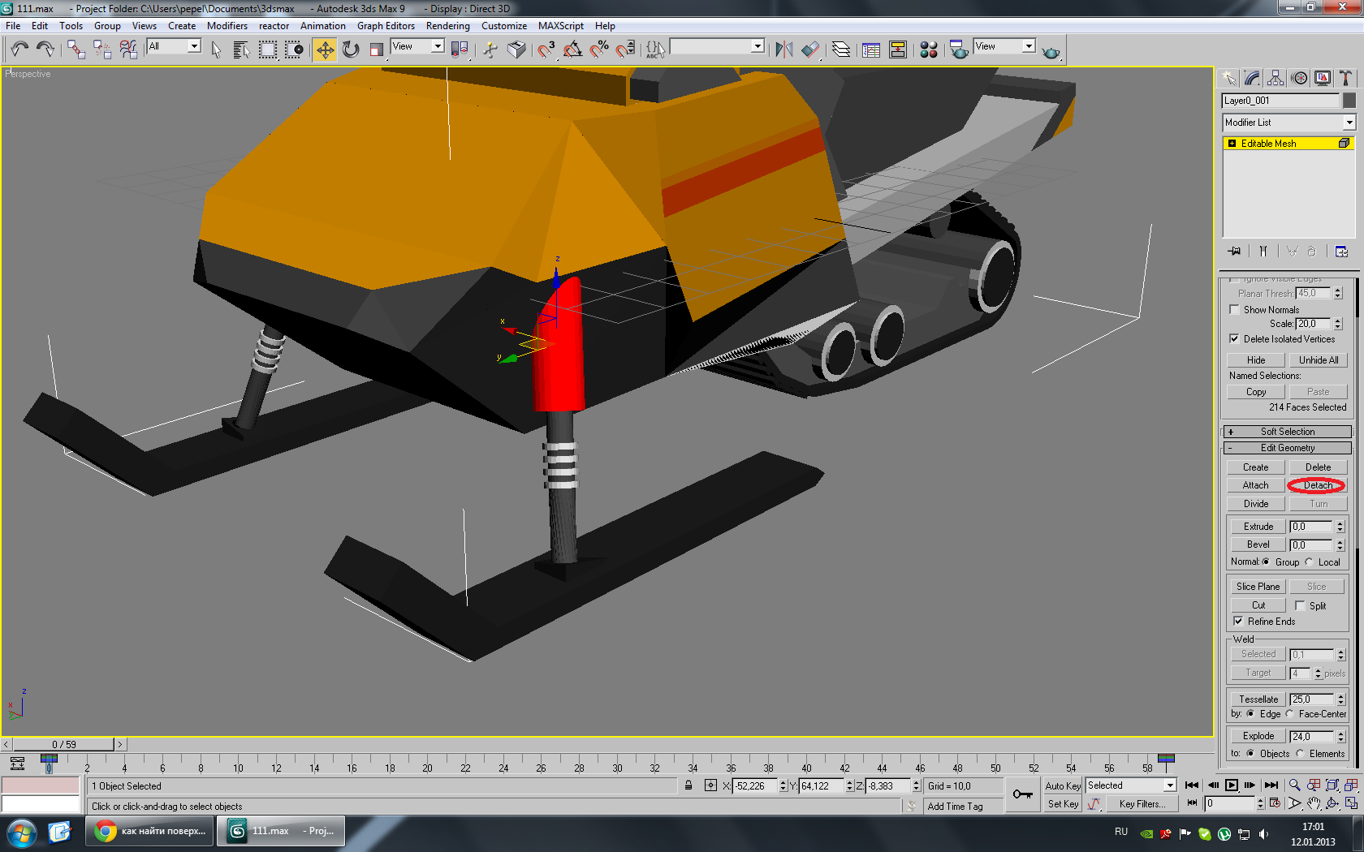Activate the Select and Move tool

point(324,50)
